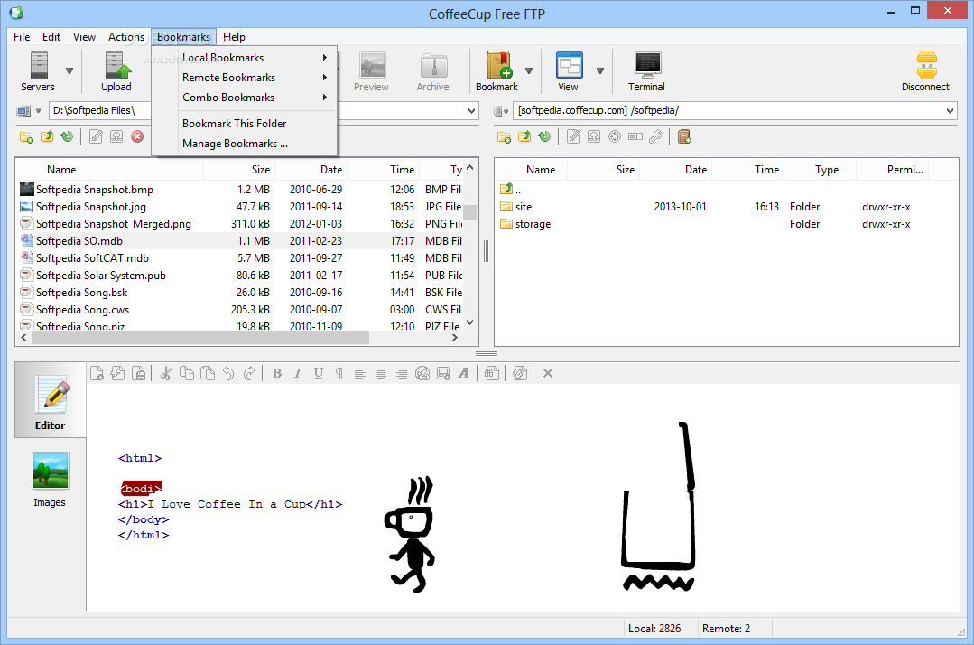Refresh the local file list

coord(67,136)
